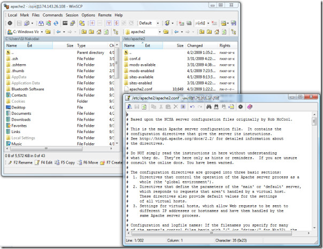Screen dimensions: 323x249
Task: Click Go to line icon in editor
Action: (x=232, y=106)
